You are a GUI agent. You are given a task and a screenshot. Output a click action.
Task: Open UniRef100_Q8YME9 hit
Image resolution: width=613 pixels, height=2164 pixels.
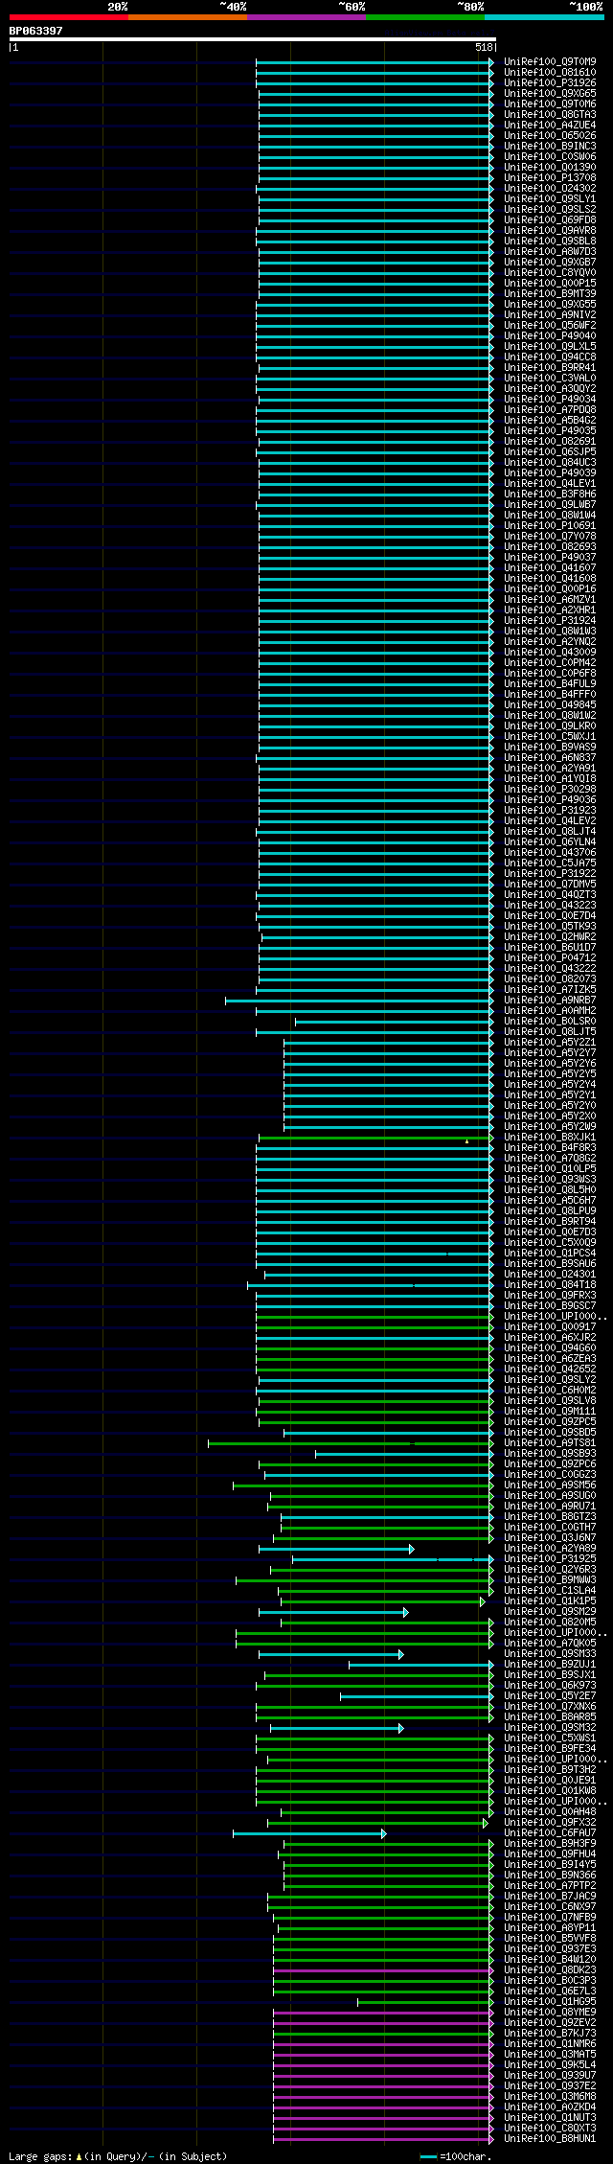point(551,2013)
